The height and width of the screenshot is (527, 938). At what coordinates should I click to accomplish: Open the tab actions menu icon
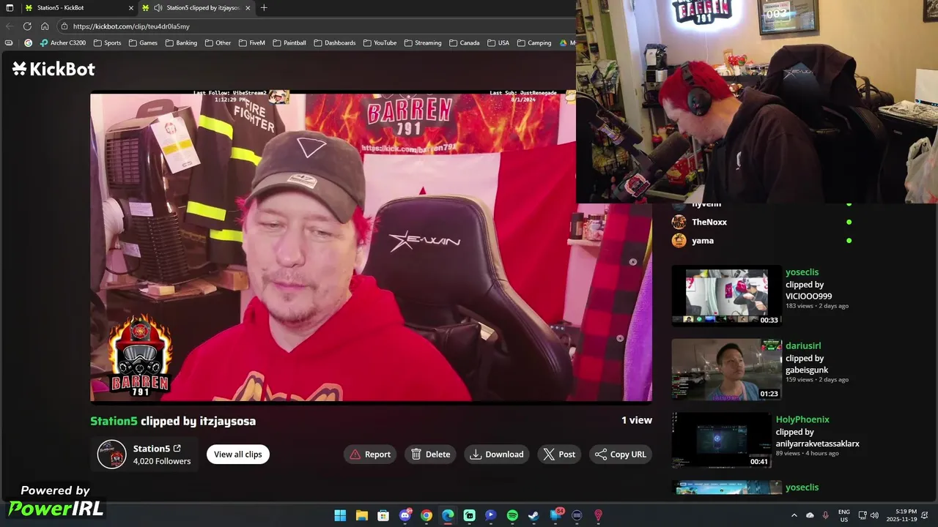point(10,8)
